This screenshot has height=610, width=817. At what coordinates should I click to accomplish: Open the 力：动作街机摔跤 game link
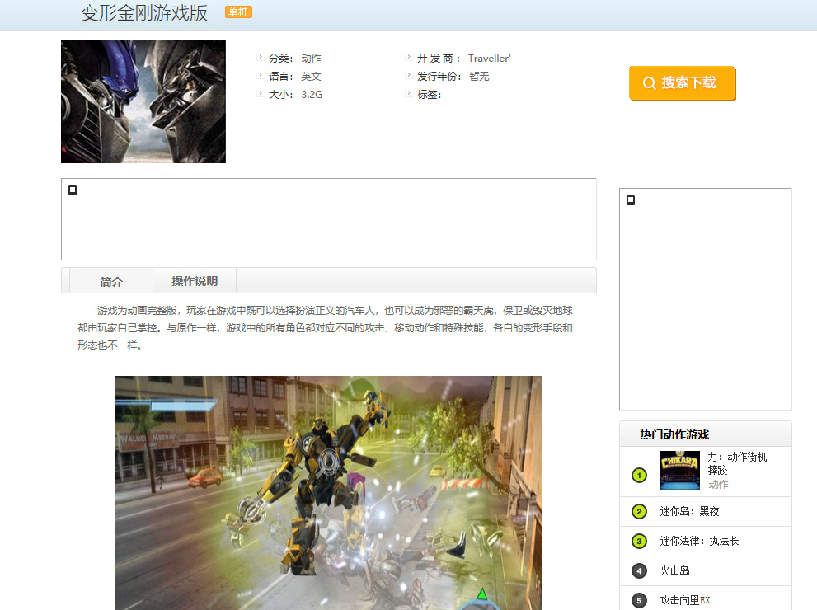tap(737, 463)
